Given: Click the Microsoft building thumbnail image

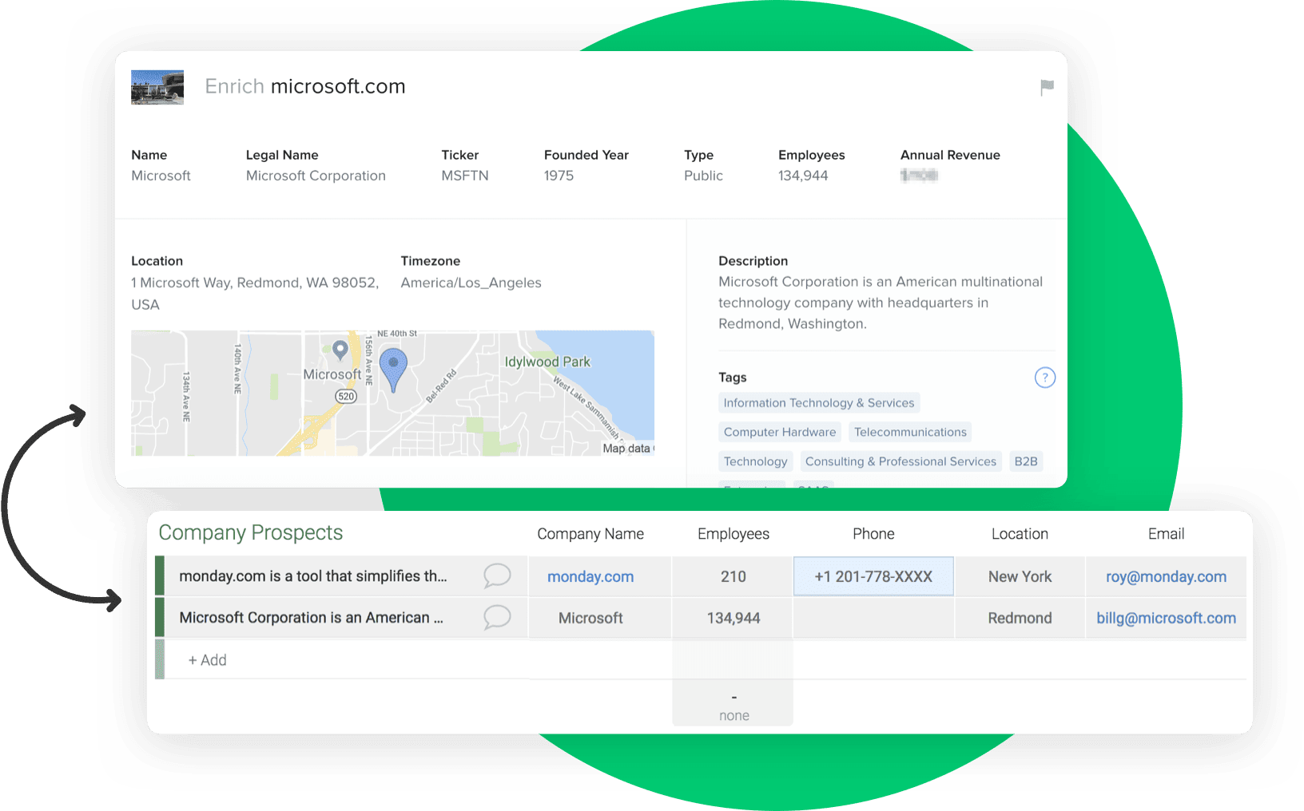Looking at the screenshot, I should 157,87.
